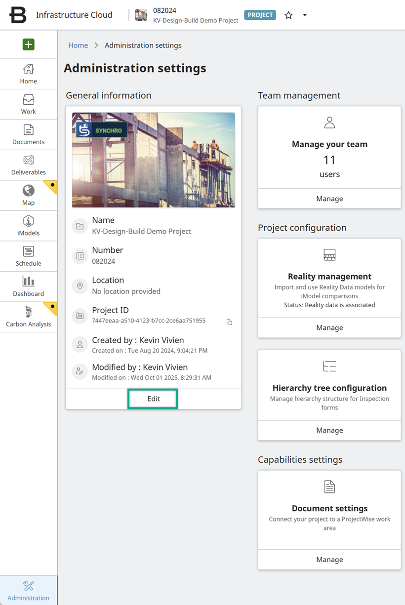The height and width of the screenshot is (605, 405).
Task: Click the text No location provided
Action: coord(126,291)
